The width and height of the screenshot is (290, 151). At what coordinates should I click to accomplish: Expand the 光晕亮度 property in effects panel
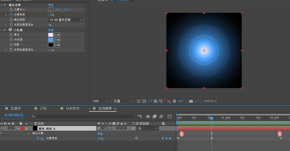[x=6, y=15]
